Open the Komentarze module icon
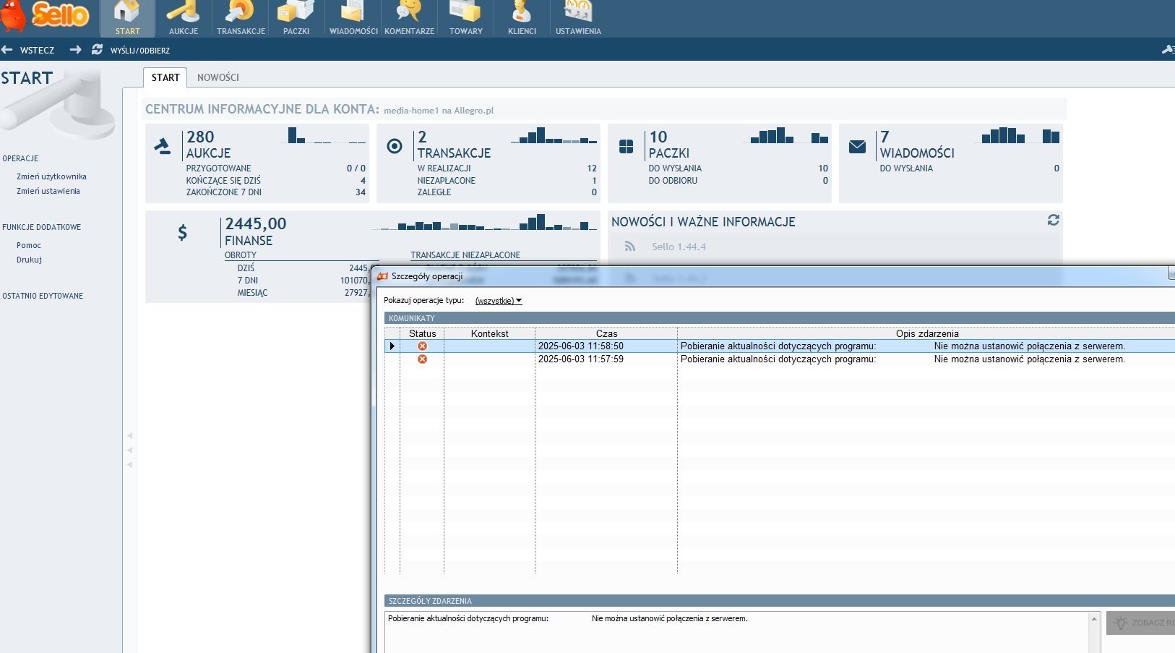 coord(409,18)
